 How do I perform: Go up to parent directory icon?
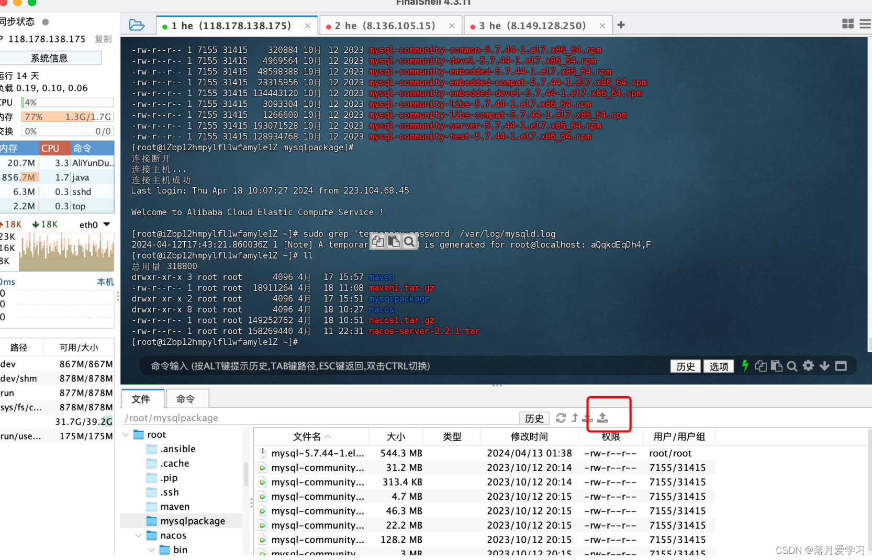575,418
